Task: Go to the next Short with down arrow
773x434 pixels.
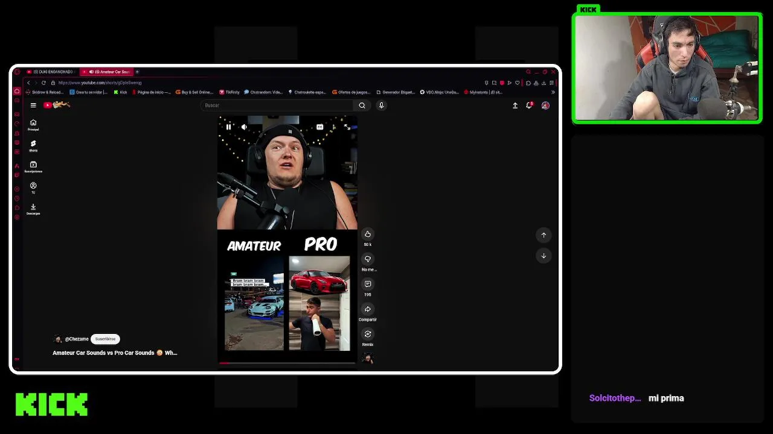Action: click(544, 256)
